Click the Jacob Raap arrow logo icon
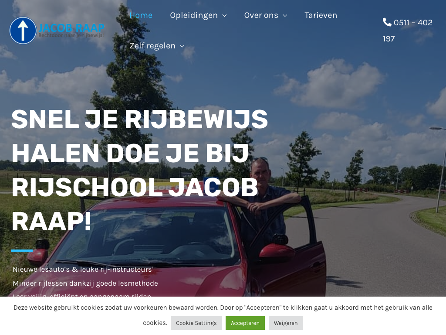This screenshot has width=446, height=335. click(23, 31)
